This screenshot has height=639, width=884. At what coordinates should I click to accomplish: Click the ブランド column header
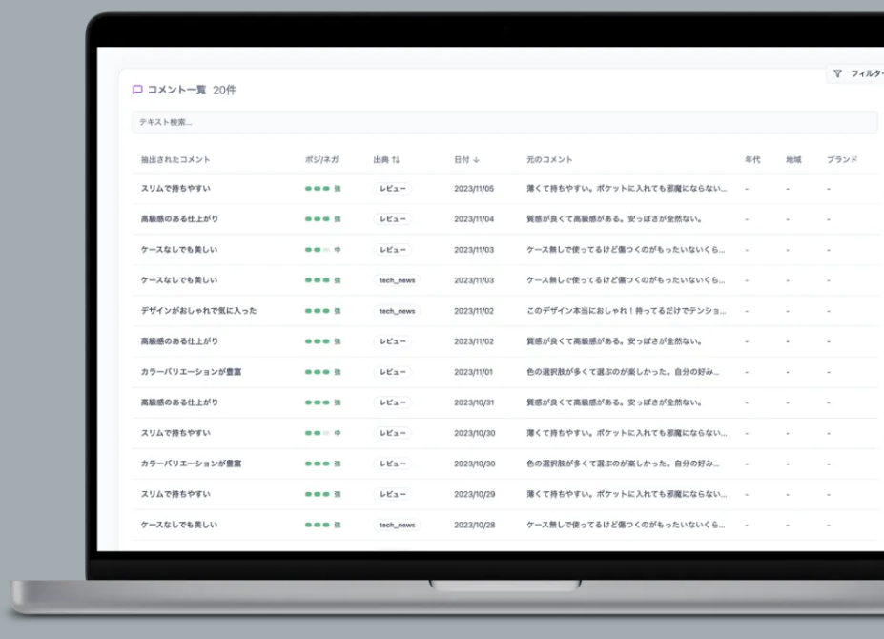pyautogui.click(x=842, y=160)
